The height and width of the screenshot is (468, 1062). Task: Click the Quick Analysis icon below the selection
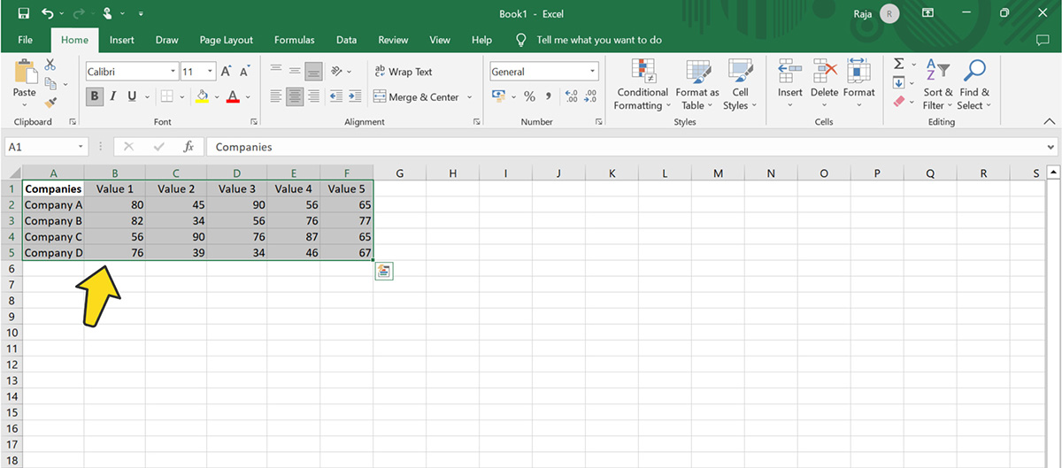pos(383,272)
